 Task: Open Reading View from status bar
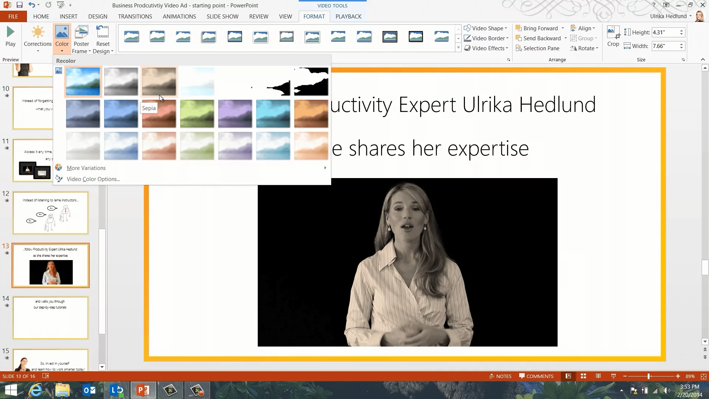[x=598, y=376]
